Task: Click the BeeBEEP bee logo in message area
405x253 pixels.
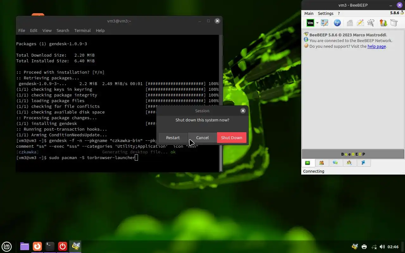Action: pos(306,34)
